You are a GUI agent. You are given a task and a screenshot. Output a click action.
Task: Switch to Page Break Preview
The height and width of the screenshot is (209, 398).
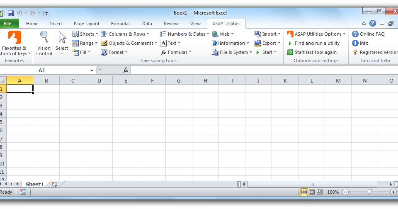pyautogui.click(x=320, y=192)
